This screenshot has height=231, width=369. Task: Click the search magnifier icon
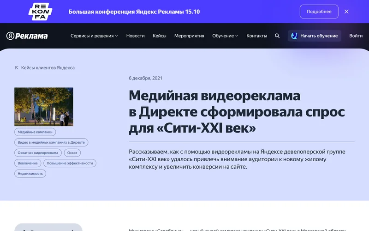[277, 36]
